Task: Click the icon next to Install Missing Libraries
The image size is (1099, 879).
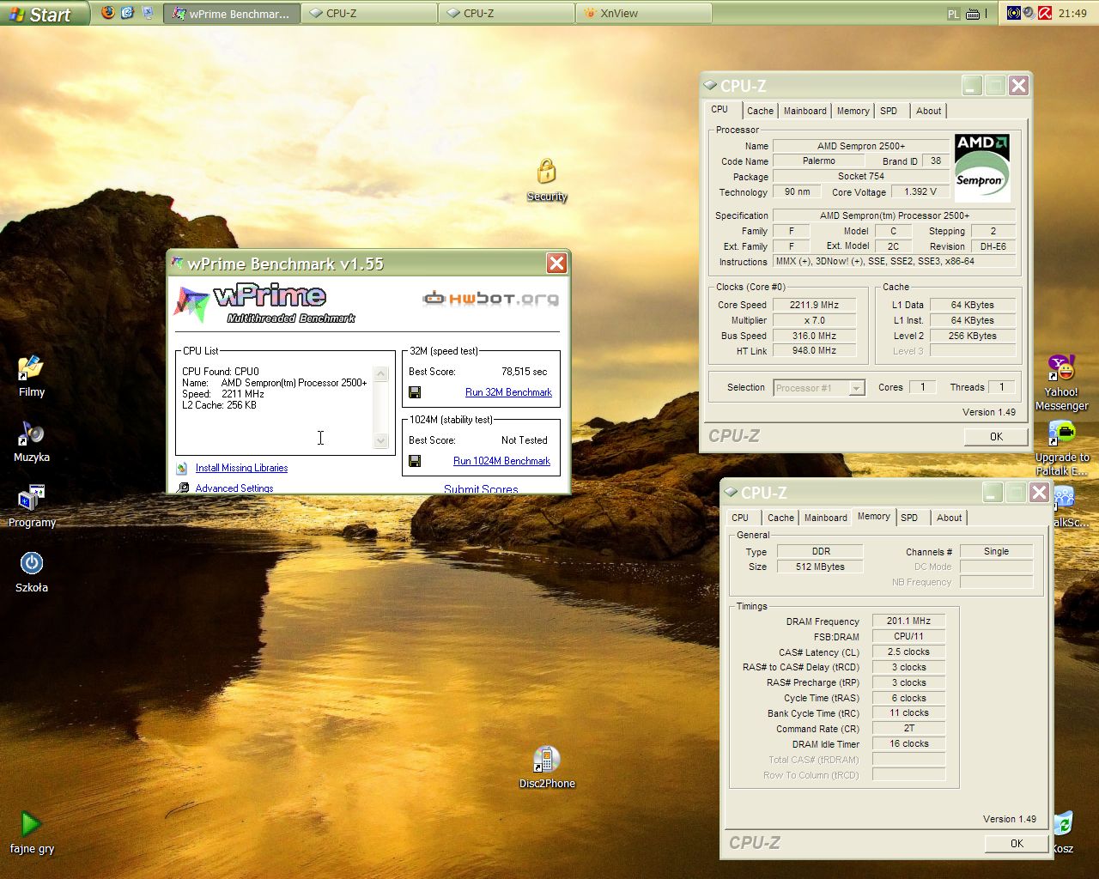Action: [182, 468]
